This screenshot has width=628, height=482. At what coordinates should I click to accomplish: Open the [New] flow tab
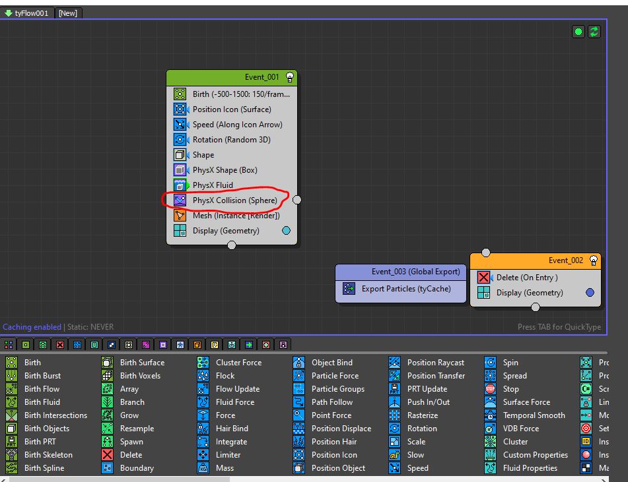click(x=68, y=13)
